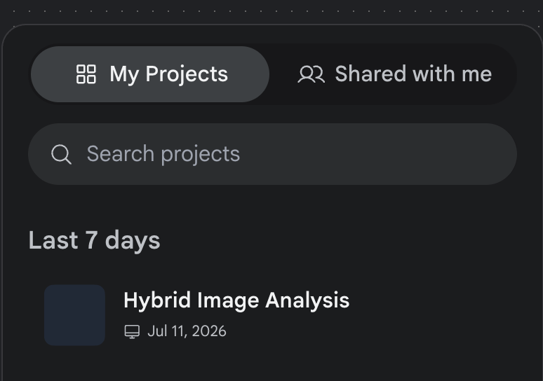Click the Search projects placeholder text
543x381 pixels.
(163, 154)
